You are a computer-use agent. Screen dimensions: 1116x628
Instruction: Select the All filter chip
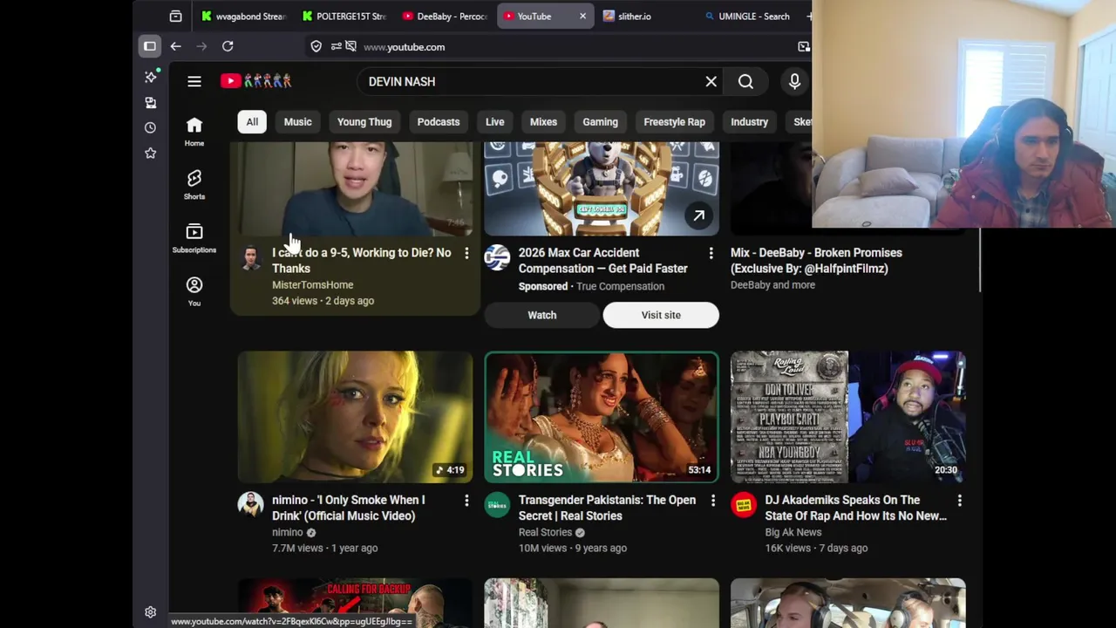pyautogui.click(x=252, y=122)
